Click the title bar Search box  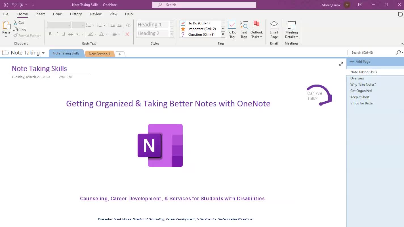coord(204,5)
